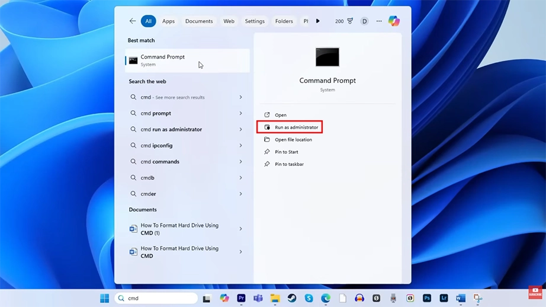
Task: Open the blank document taskbar icon
Action: pyautogui.click(x=343, y=298)
